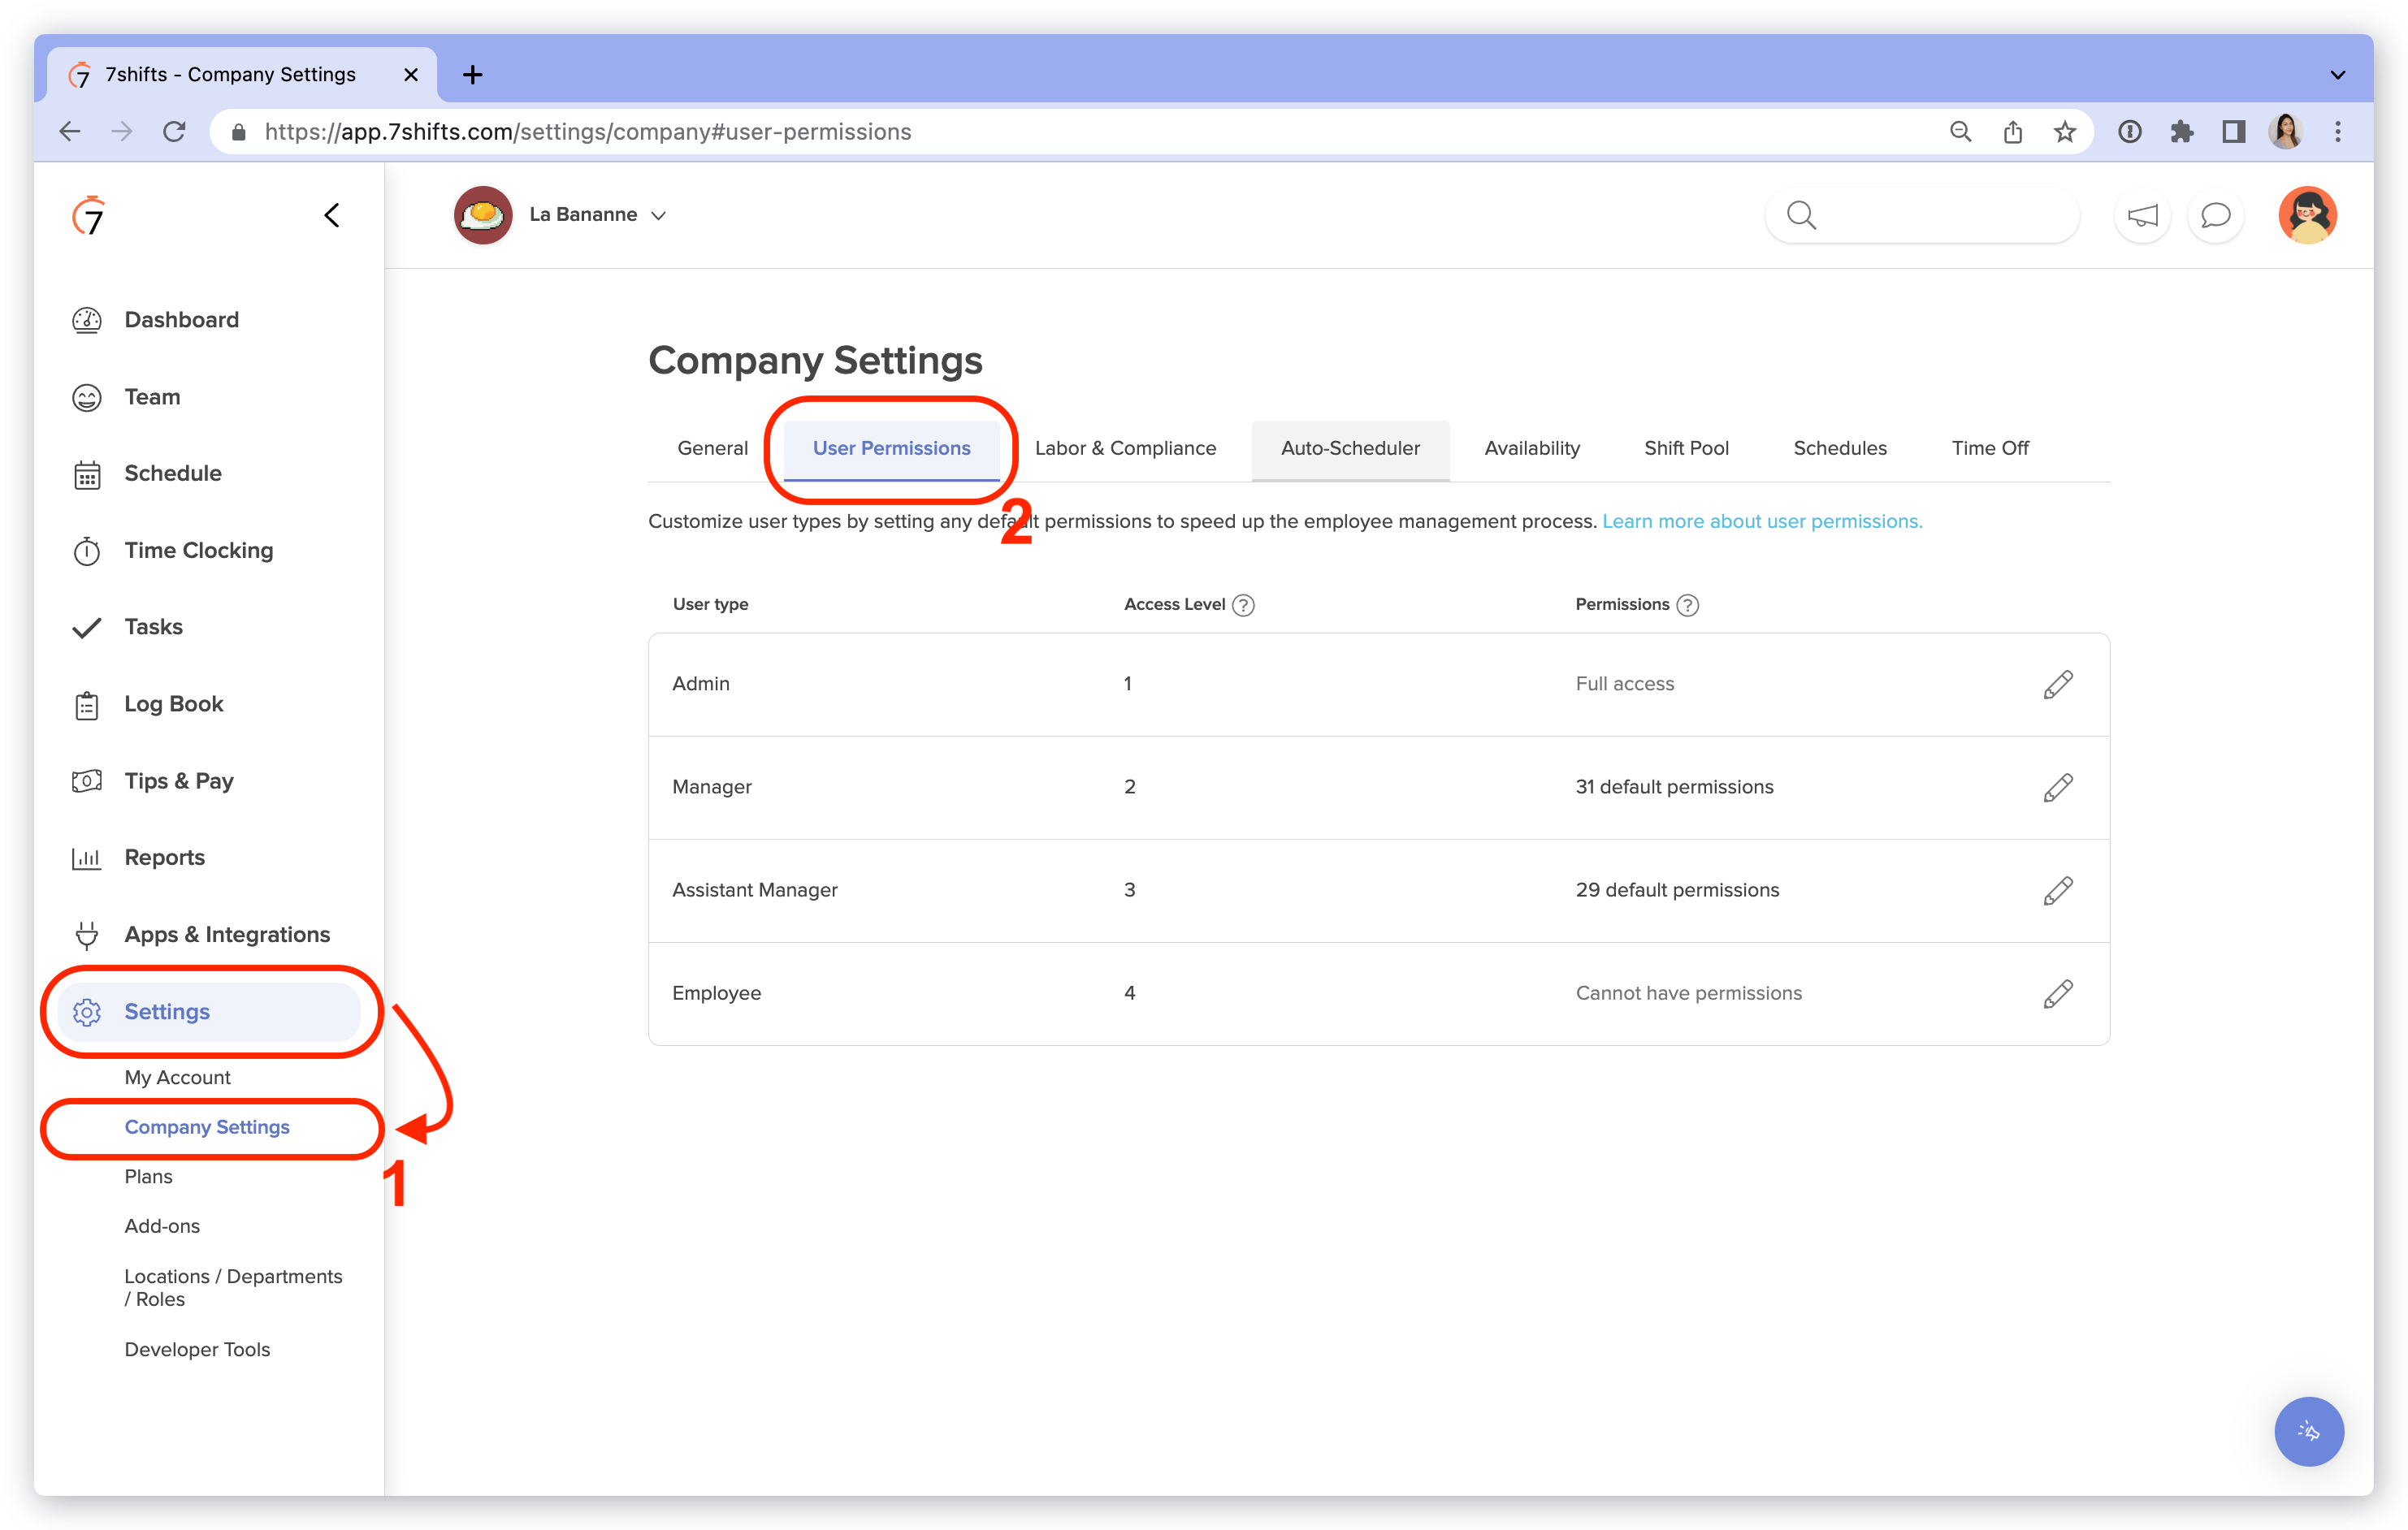Click the floating blue help button
The width and height of the screenshot is (2408, 1530).
click(2308, 1430)
